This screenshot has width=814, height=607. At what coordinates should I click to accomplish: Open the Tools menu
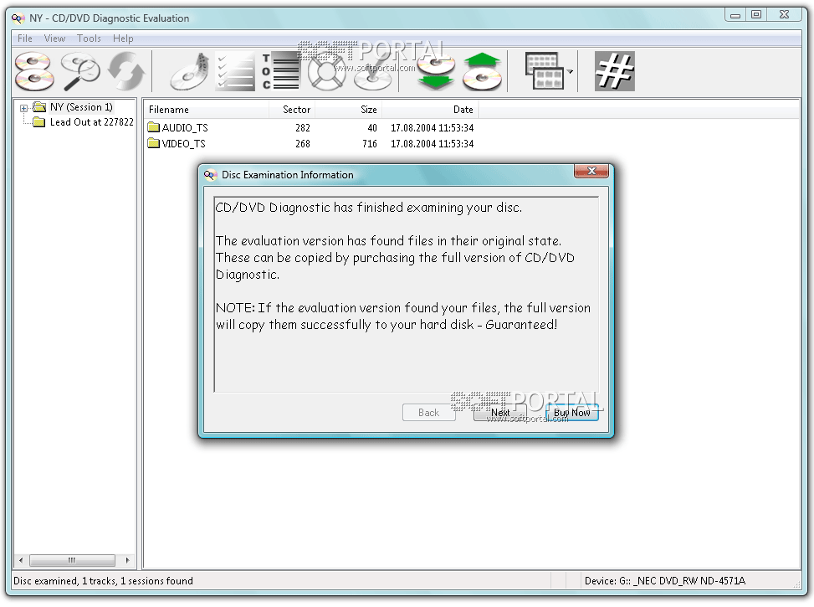tap(89, 39)
